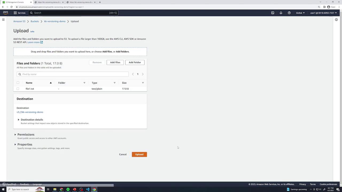Sort by the Folder column arrow

pos(84,83)
